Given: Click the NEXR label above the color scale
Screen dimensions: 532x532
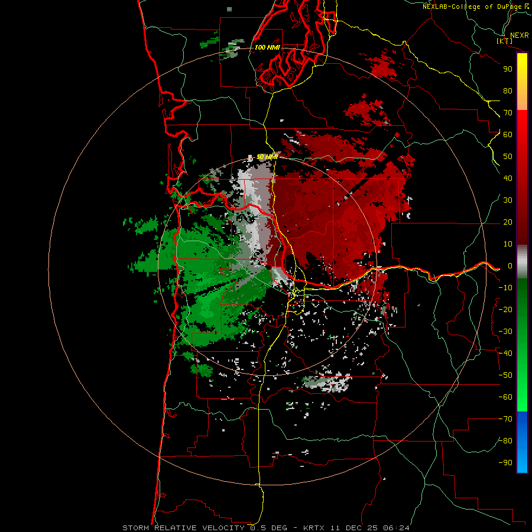Looking at the screenshot, I should click(519, 35).
